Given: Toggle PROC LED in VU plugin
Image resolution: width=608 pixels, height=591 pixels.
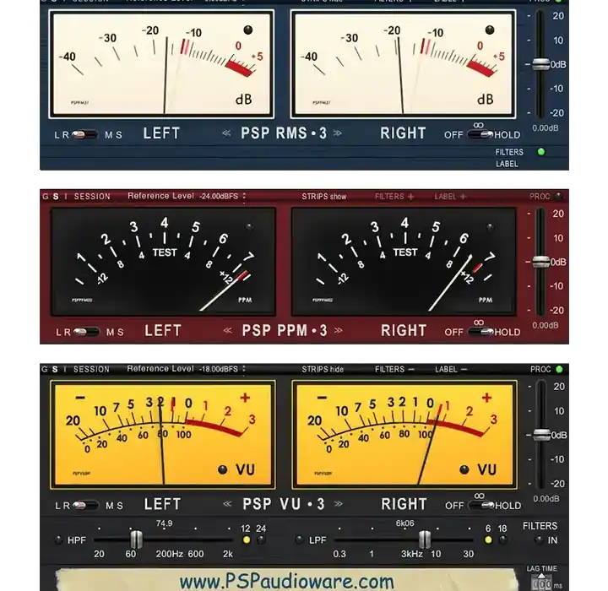Looking at the screenshot, I should click(x=559, y=369).
